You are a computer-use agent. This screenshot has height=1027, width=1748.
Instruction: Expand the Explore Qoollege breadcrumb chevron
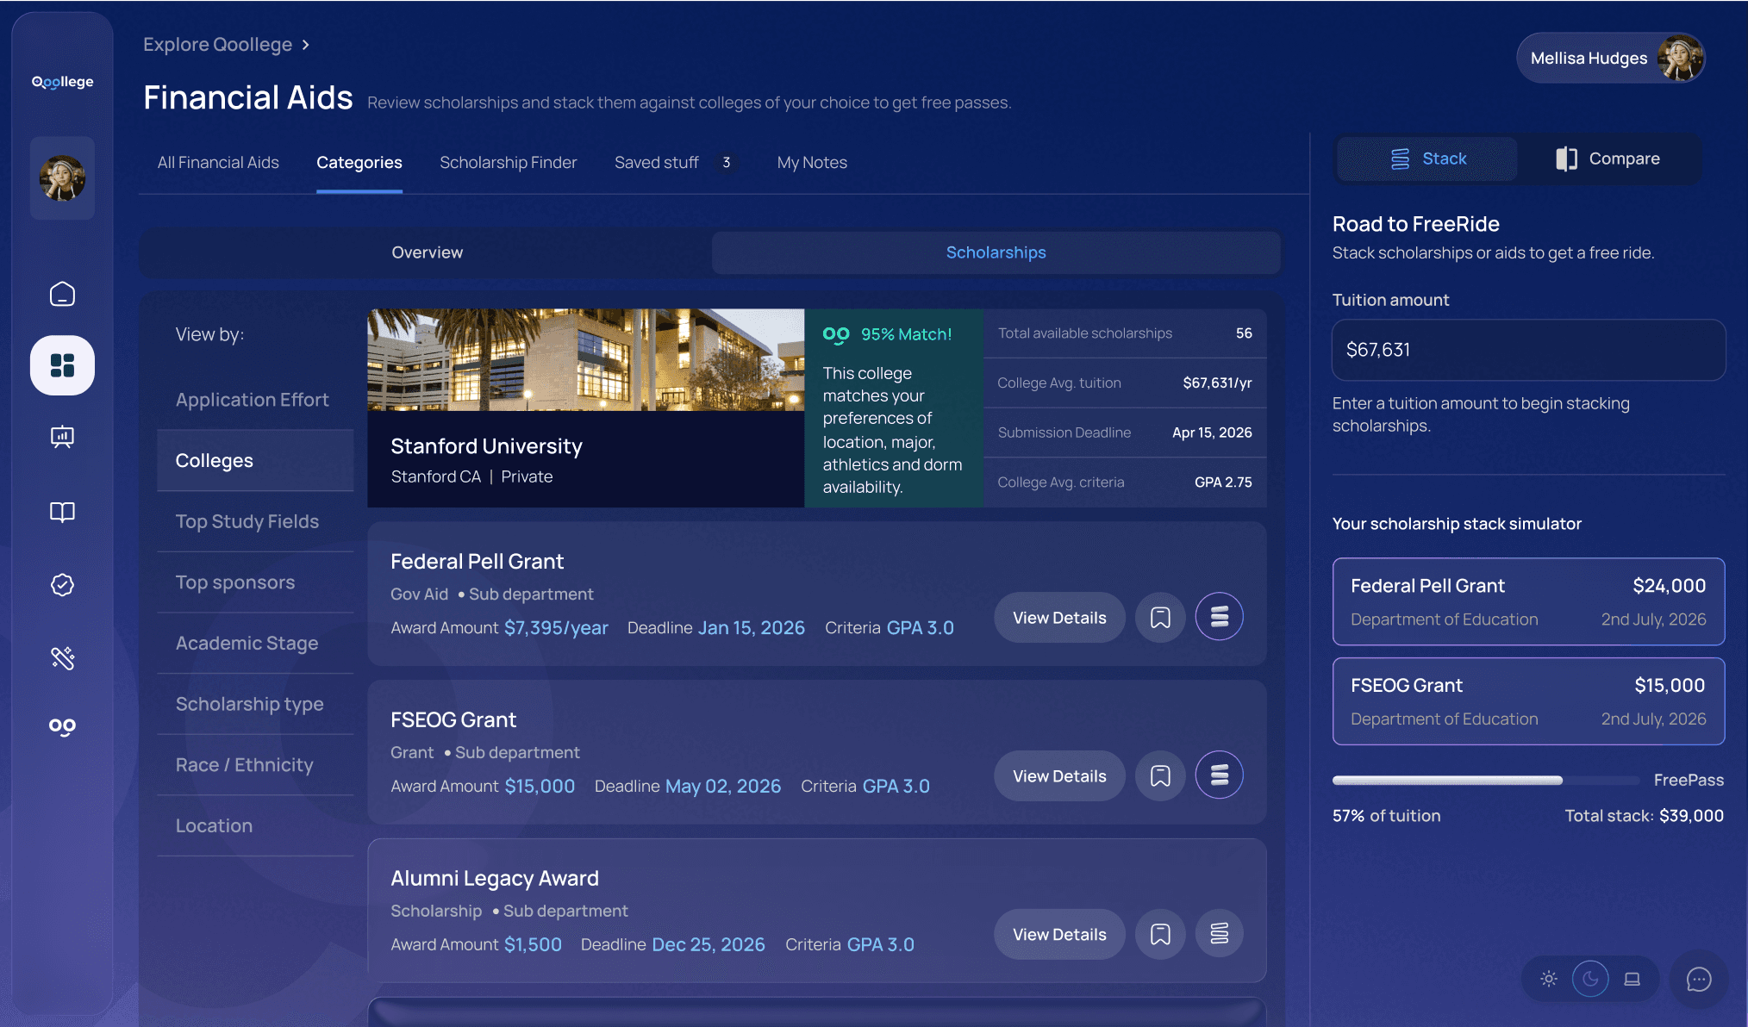tap(306, 45)
